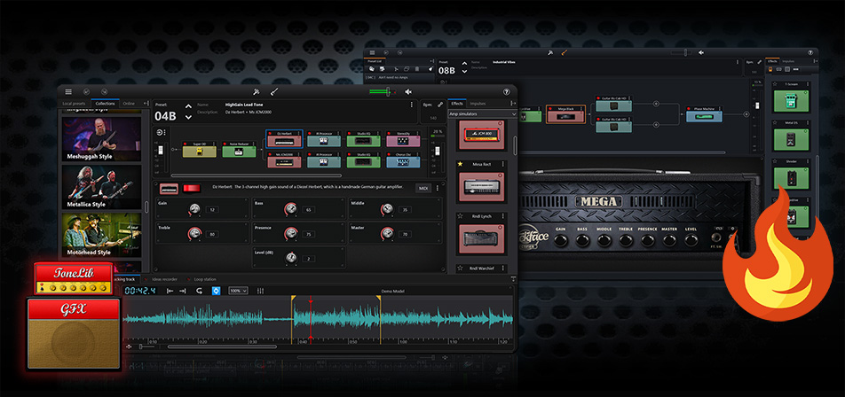
Task: Open the Mesa Rect options menu
Action: [502, 164]
